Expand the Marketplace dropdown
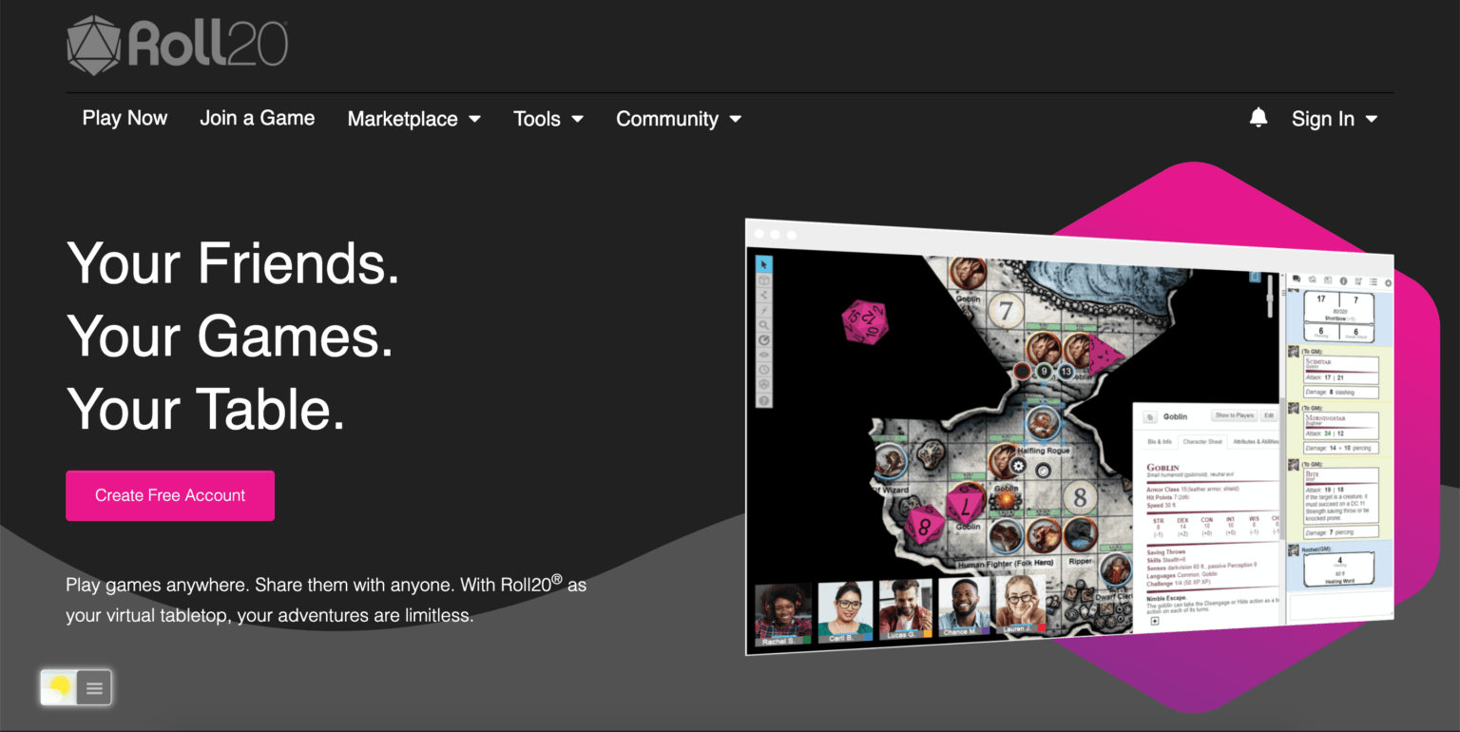 (x=413, y=119)
